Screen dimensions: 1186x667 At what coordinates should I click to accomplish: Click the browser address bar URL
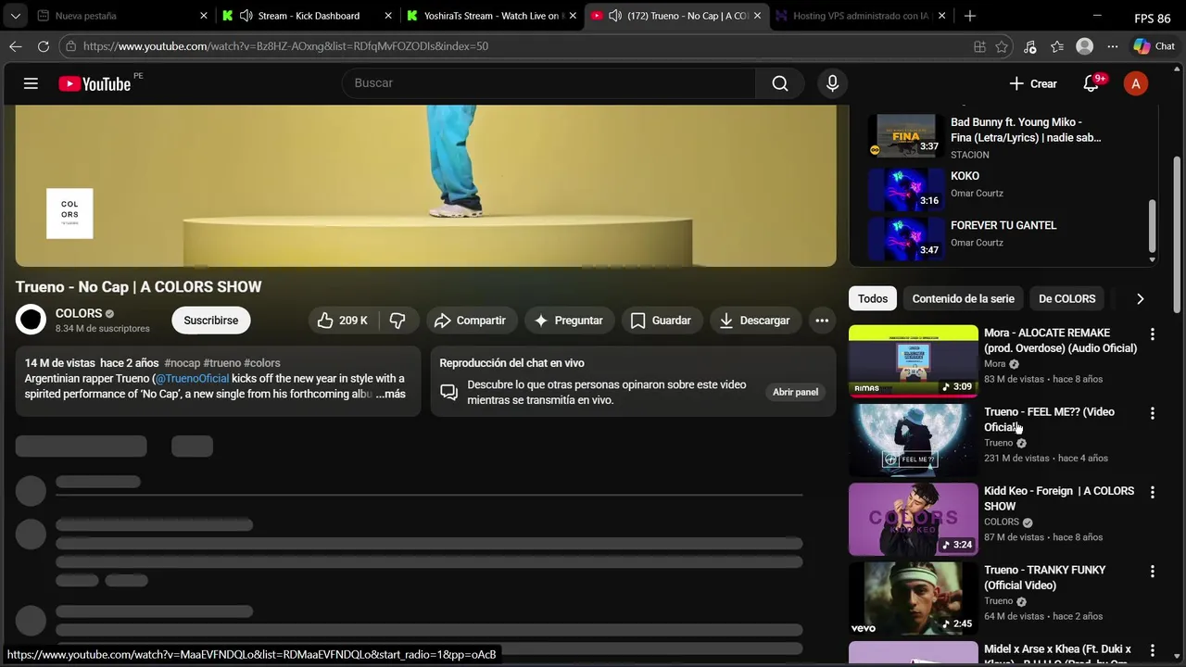coord(285,46)
